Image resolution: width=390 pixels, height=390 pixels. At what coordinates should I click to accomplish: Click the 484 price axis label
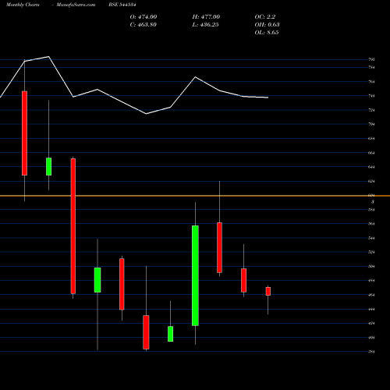(371, 281)
